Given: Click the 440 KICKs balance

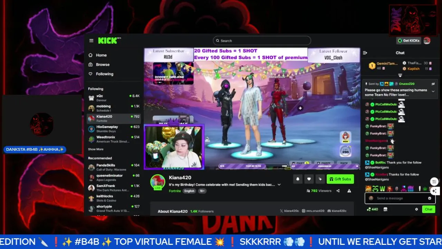Looking at the screenshot, I should tap(373, 209).
